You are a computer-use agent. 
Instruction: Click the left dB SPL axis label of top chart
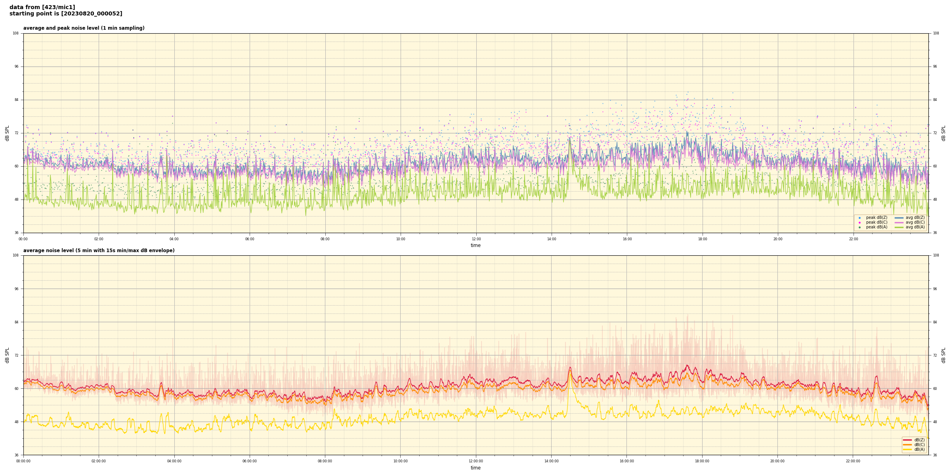(7, 133)
